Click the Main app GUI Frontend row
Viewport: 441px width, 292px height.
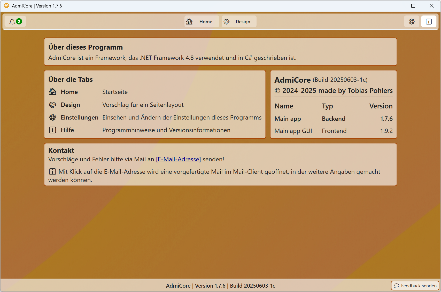pyautogui.click(x=333, y=131)
